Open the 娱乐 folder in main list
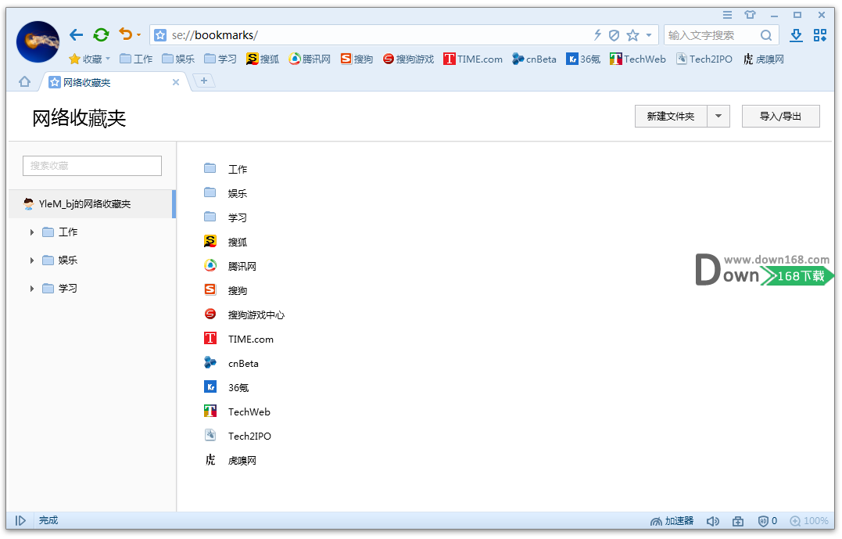Screen dimensions: 842x539 tap(226, 193)
